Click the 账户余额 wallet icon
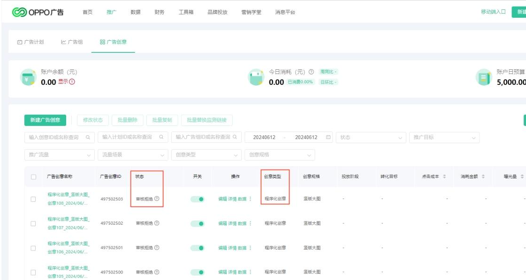Image resolution: width=526 pixels, height=280 pixels. tap(28, 77)
